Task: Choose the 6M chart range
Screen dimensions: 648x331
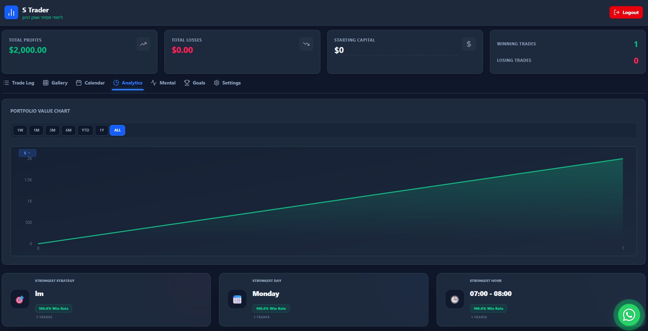Action: (69, 130)
